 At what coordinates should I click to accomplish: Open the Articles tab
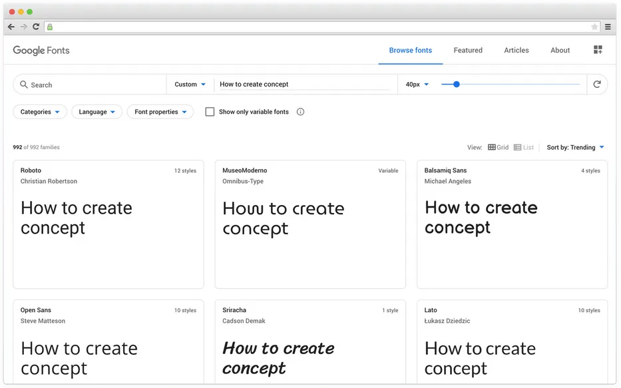[517, 51]
